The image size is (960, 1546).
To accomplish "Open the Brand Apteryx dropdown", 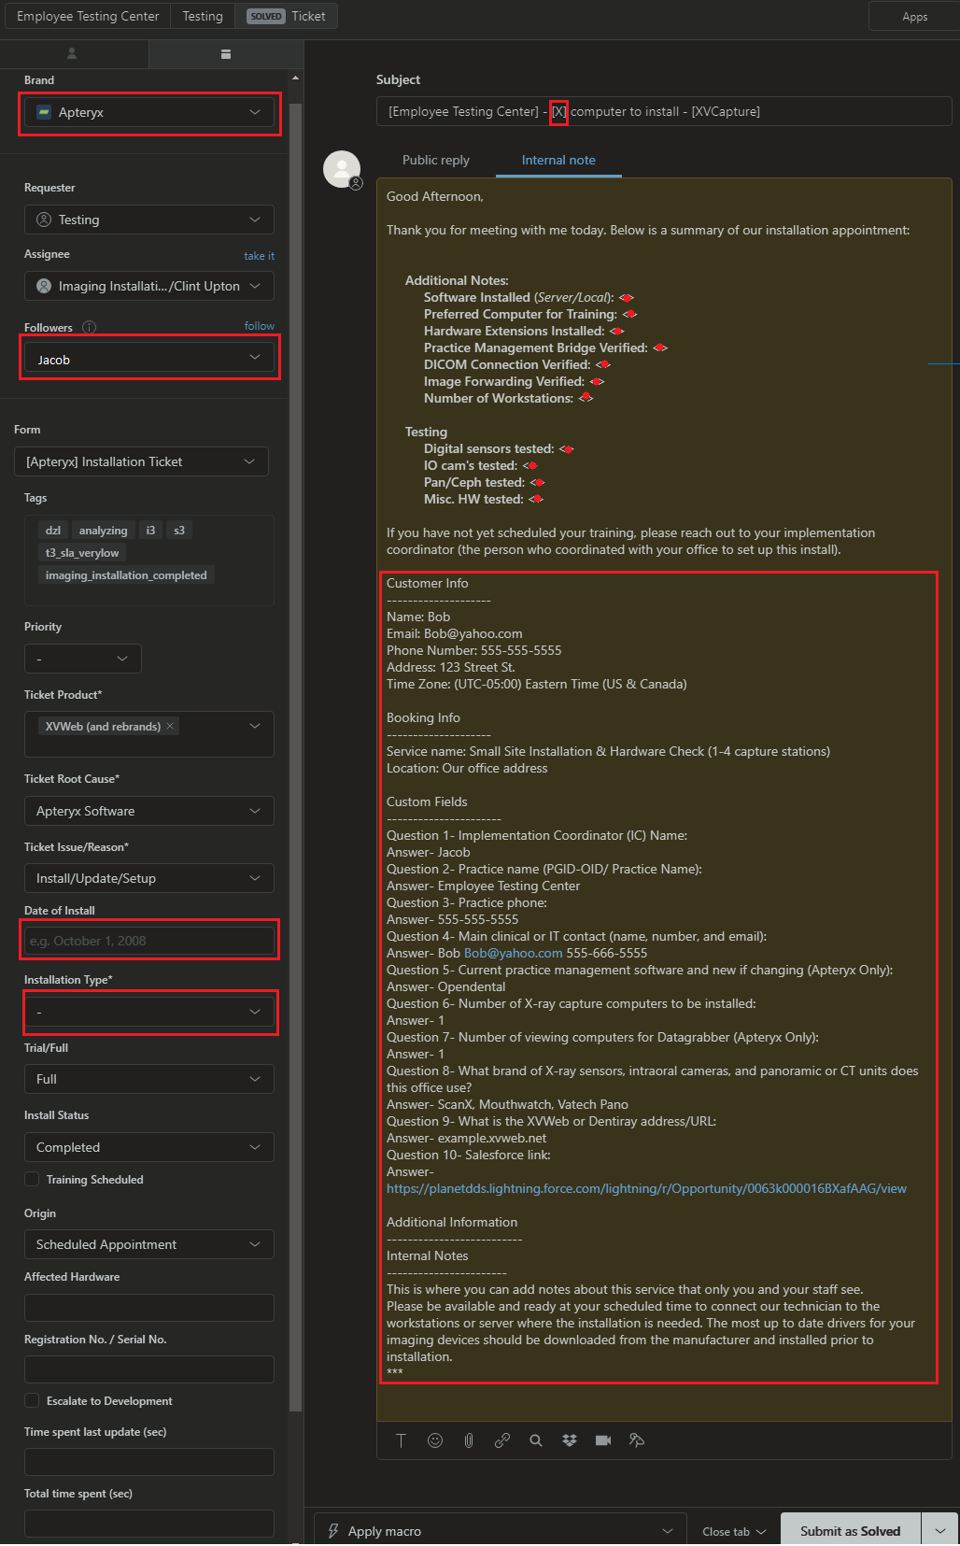I will coord(149,112).
